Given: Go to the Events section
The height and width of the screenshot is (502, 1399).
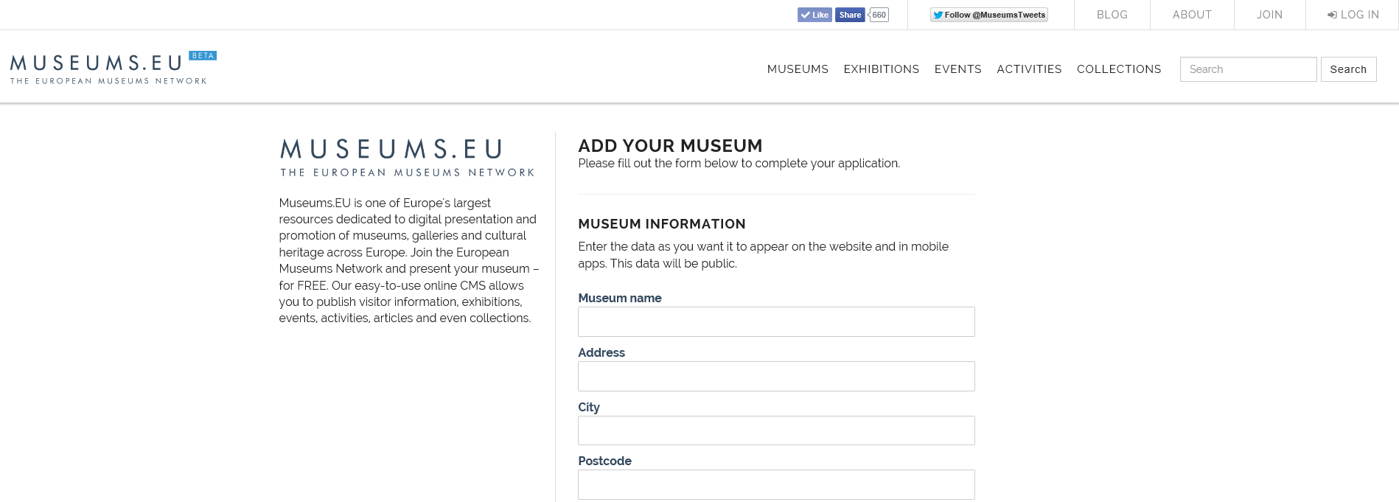Looking at the screenshot, I should click(957, 69).
